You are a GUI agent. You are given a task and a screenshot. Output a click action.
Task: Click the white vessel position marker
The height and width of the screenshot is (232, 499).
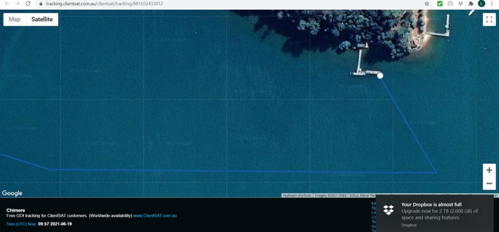tap(380, 75)
